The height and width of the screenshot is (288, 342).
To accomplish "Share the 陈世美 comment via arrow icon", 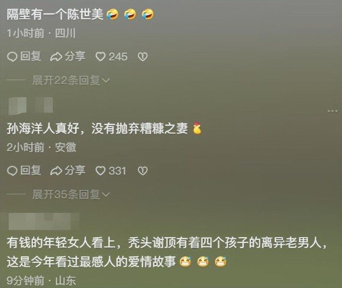I will coord(56,57).
